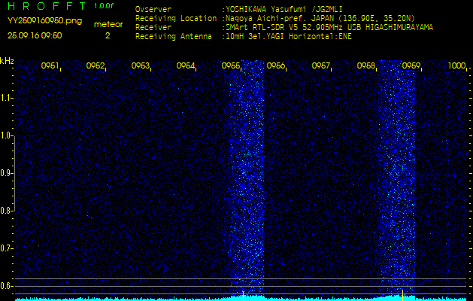This screenshot has width=473, height=301.
Task: Click the gray vertical range bar beside 0.9 kHz
Action: [x=14, y=173]
